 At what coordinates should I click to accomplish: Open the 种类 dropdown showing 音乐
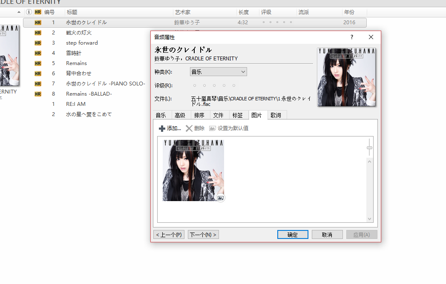point(219,72)
